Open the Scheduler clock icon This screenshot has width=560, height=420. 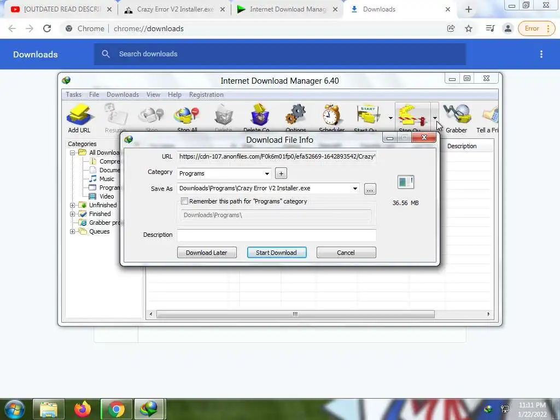pyautogui.click(x=331, y=118)
